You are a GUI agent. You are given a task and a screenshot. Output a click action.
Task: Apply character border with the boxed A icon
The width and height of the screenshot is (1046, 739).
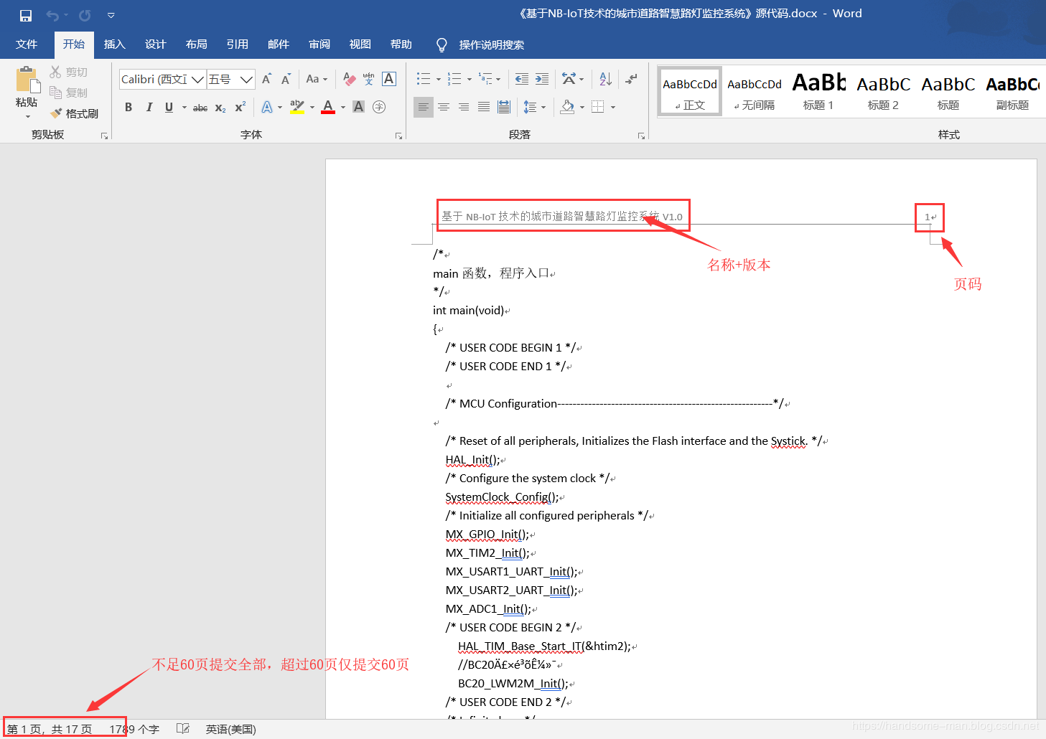point(389,79)
